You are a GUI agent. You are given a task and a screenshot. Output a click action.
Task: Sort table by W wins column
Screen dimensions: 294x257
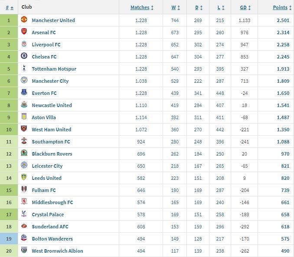(x=176, y=7)
